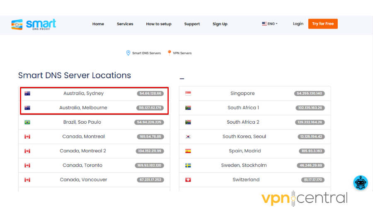This screenshot has width=373, height=207.
Task: Click the Spain flag icon
Action: point(188,151)
